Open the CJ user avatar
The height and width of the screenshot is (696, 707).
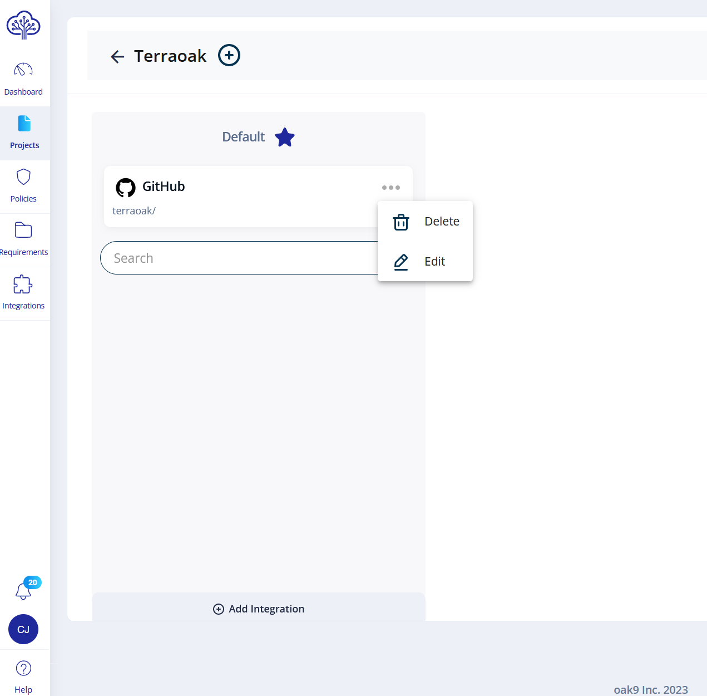[x=23, y=629]
